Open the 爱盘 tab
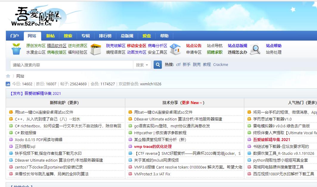The image size is (317, 187). (147, 35)
